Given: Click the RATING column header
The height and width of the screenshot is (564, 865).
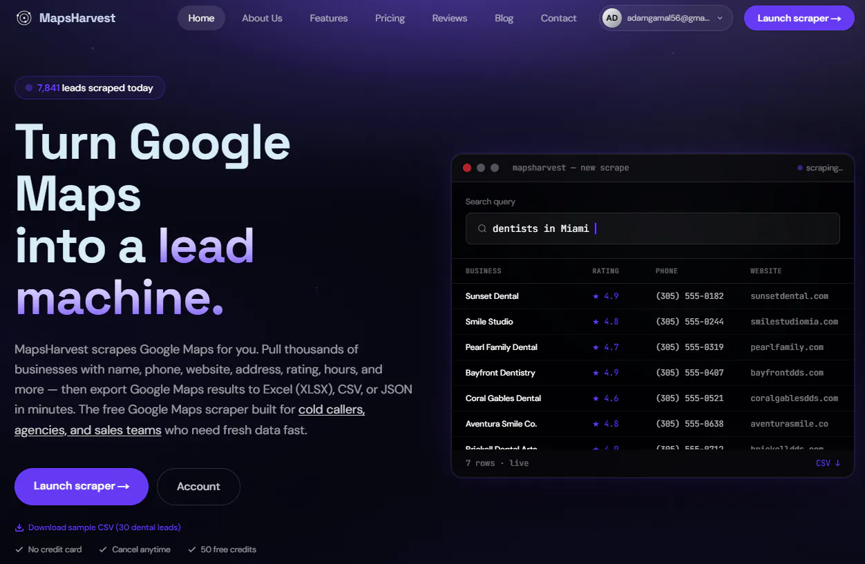Looking at the screenshot, I should tap(606, 271).
